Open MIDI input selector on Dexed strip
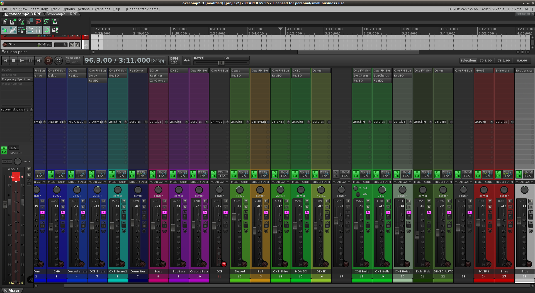 (x=240, y=182)
